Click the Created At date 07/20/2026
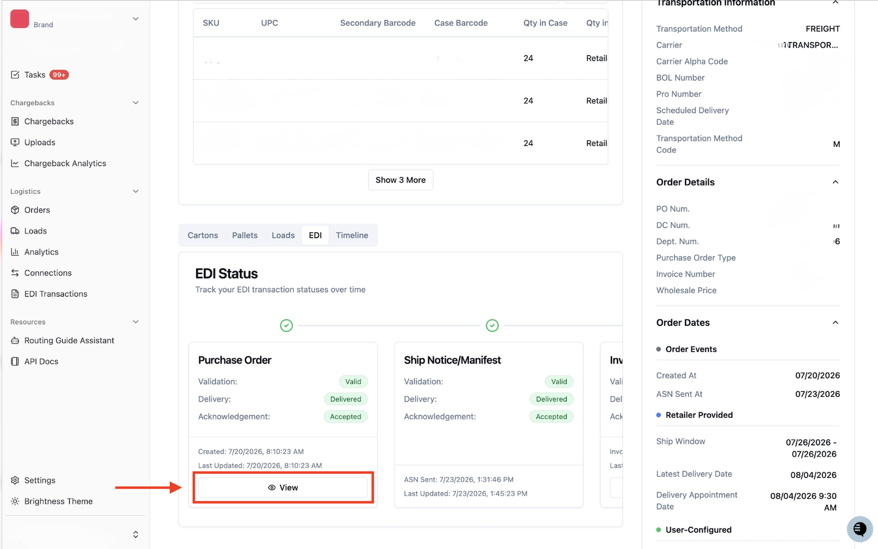 pos(817,376)
